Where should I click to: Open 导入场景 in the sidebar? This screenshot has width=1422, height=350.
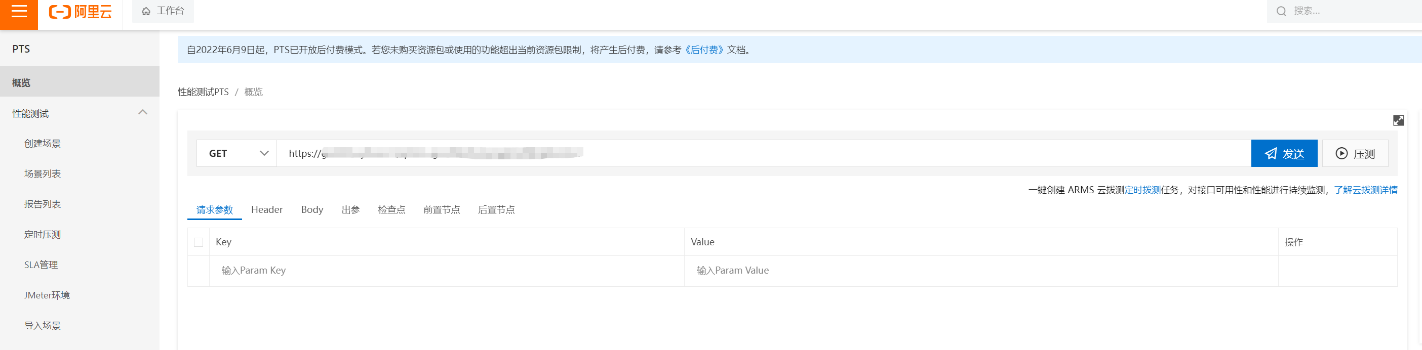43,325
